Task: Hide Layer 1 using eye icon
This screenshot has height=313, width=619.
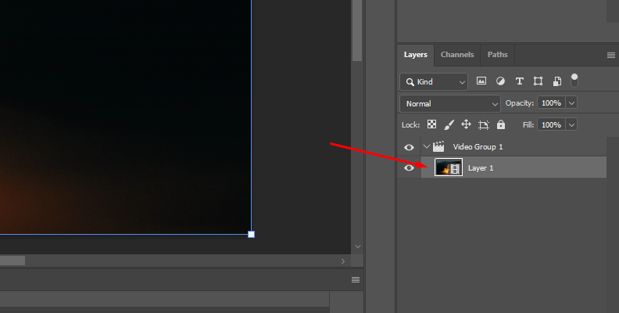Action: pyautogui.click(x=409, y=167)
